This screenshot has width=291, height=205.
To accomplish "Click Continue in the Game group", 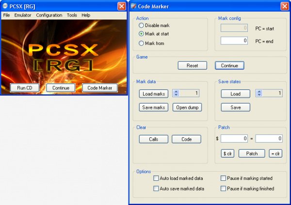I will coord(229,65).
